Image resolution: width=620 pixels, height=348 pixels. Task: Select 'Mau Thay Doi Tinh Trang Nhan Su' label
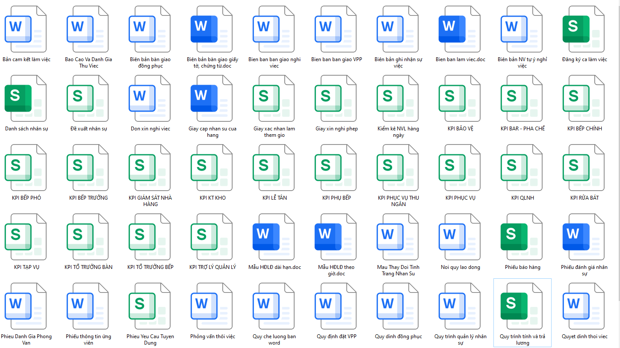tap(399, 271)
